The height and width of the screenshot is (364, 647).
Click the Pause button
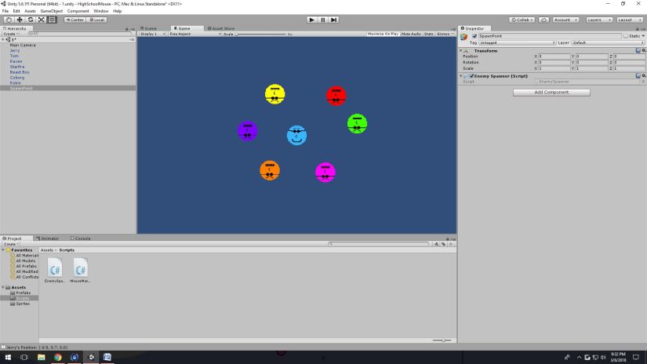tap(322, 20)
